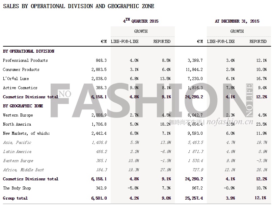The width and height of the screenshot is (272, 205).
Task: Click the 'By Operational Division' section heading
Action: tap(29, 51)
